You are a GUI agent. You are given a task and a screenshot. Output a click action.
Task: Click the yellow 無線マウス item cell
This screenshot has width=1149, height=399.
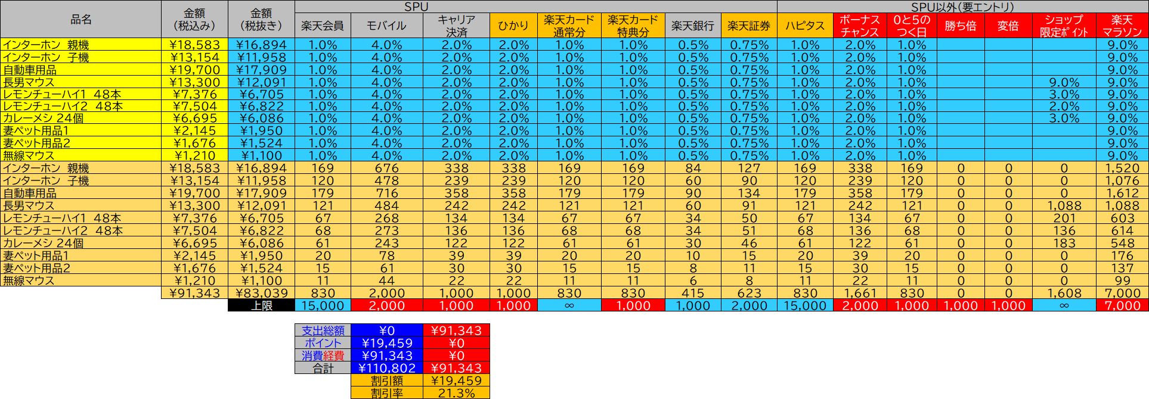[x=81, y=155]
